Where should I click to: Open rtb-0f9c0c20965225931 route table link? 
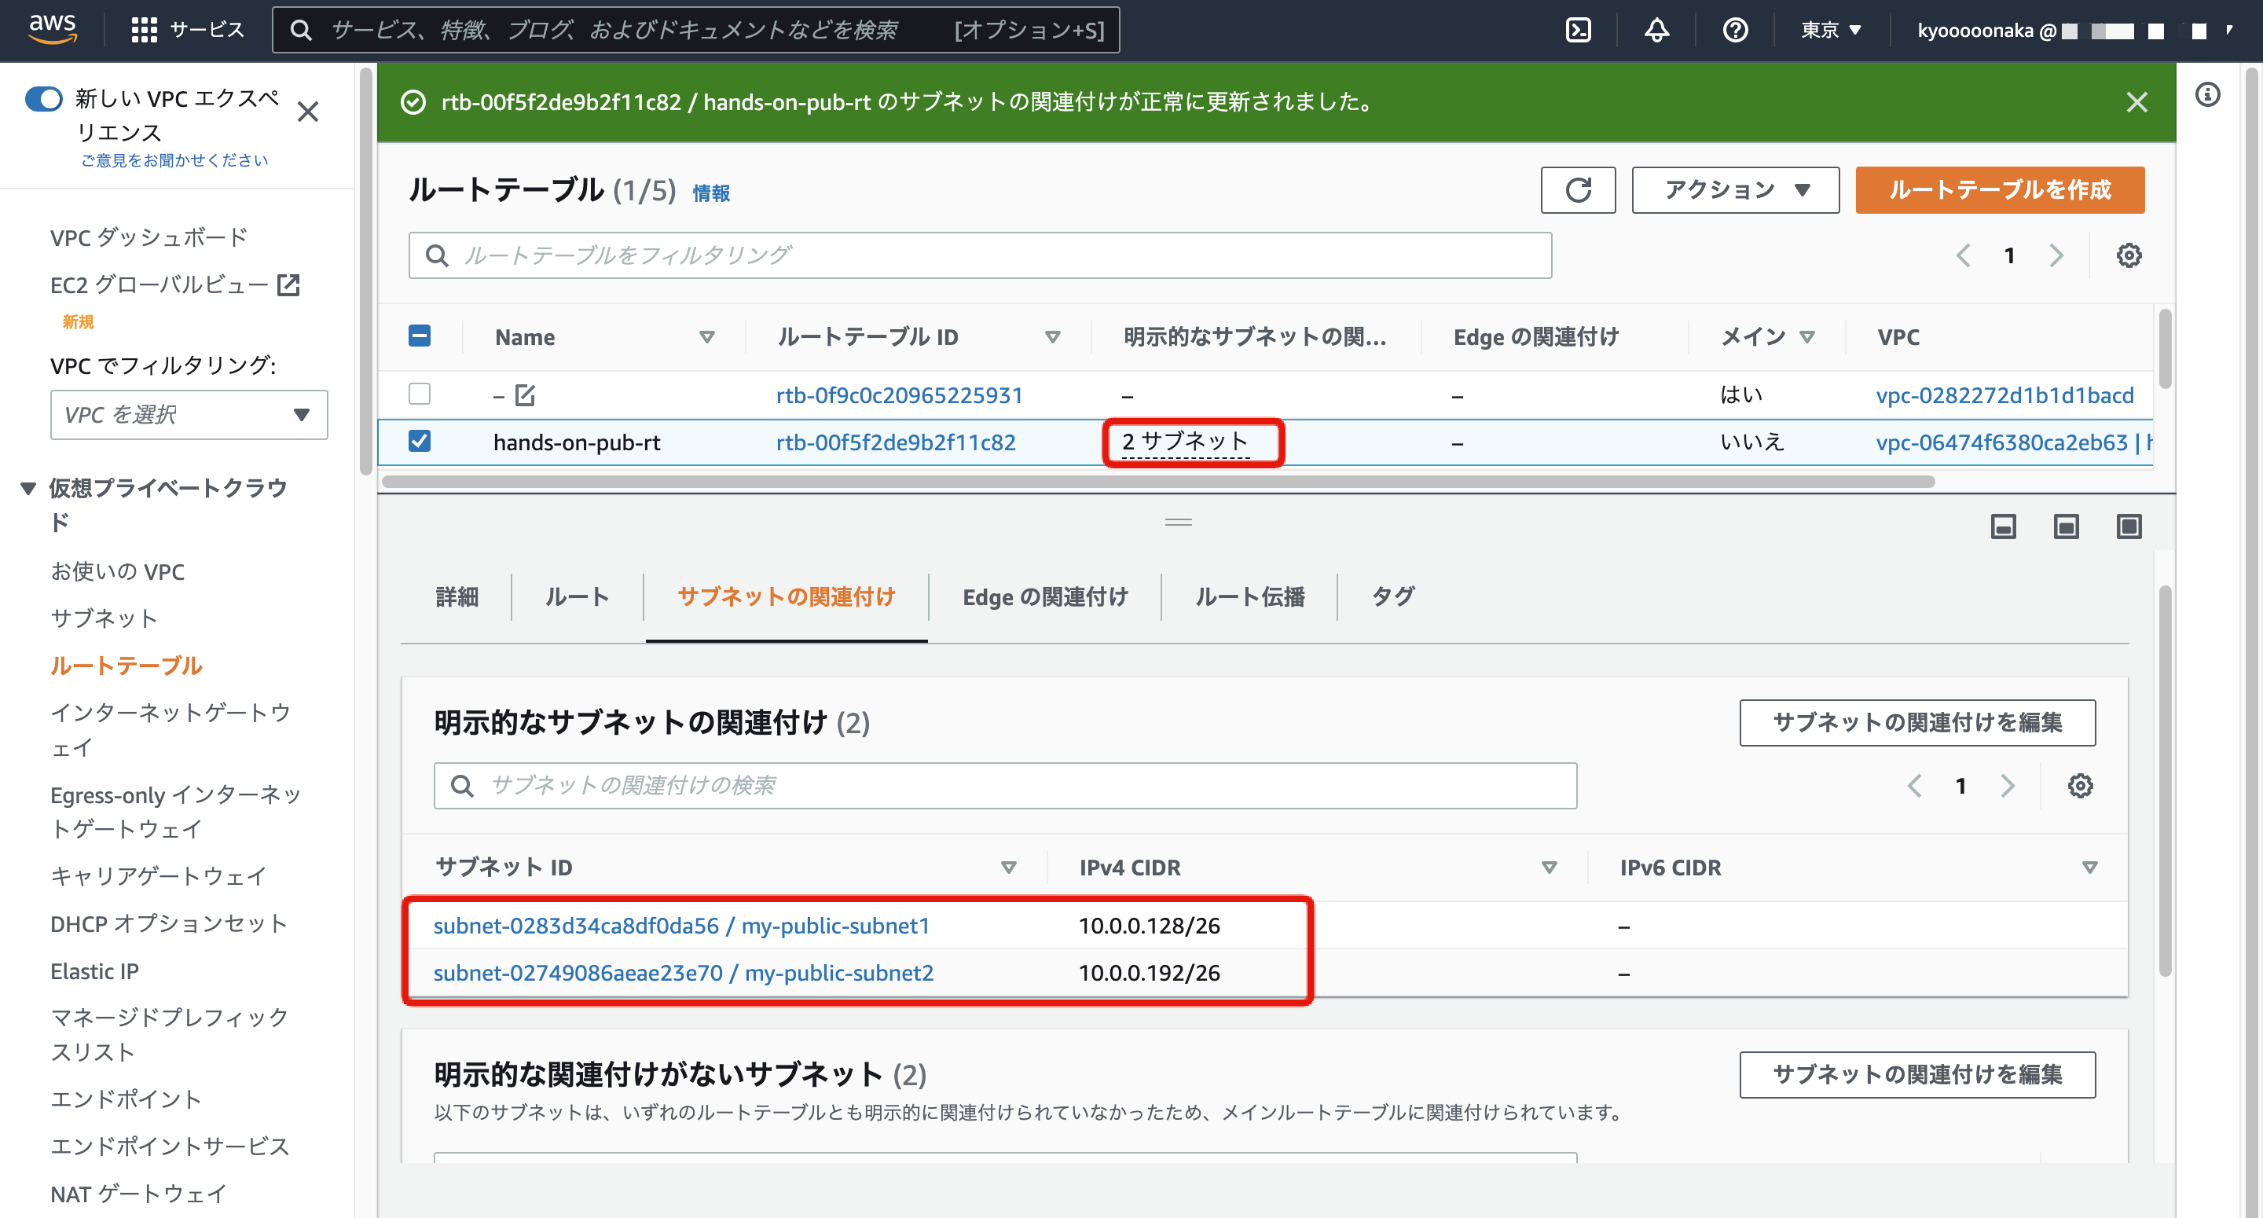pos(899,395)
